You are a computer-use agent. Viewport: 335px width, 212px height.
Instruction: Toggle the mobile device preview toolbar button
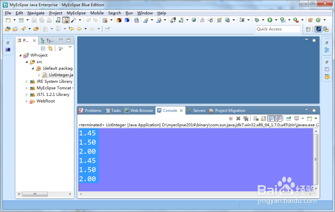(66, 20)
